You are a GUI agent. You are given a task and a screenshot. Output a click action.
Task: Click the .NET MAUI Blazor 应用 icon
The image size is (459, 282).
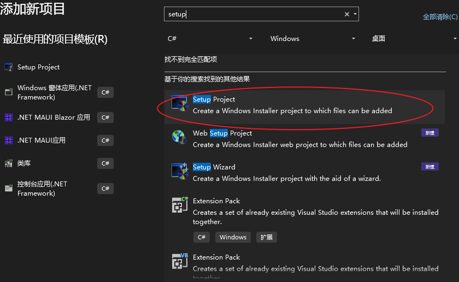pyautogui.click(x=9, y=117)
